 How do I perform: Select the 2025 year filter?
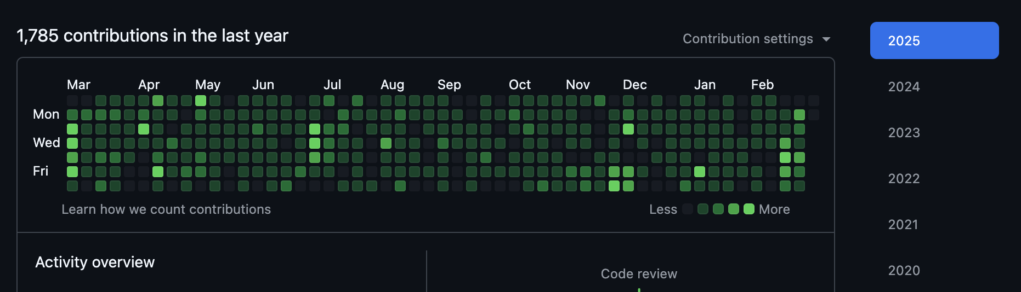point(934,40)
